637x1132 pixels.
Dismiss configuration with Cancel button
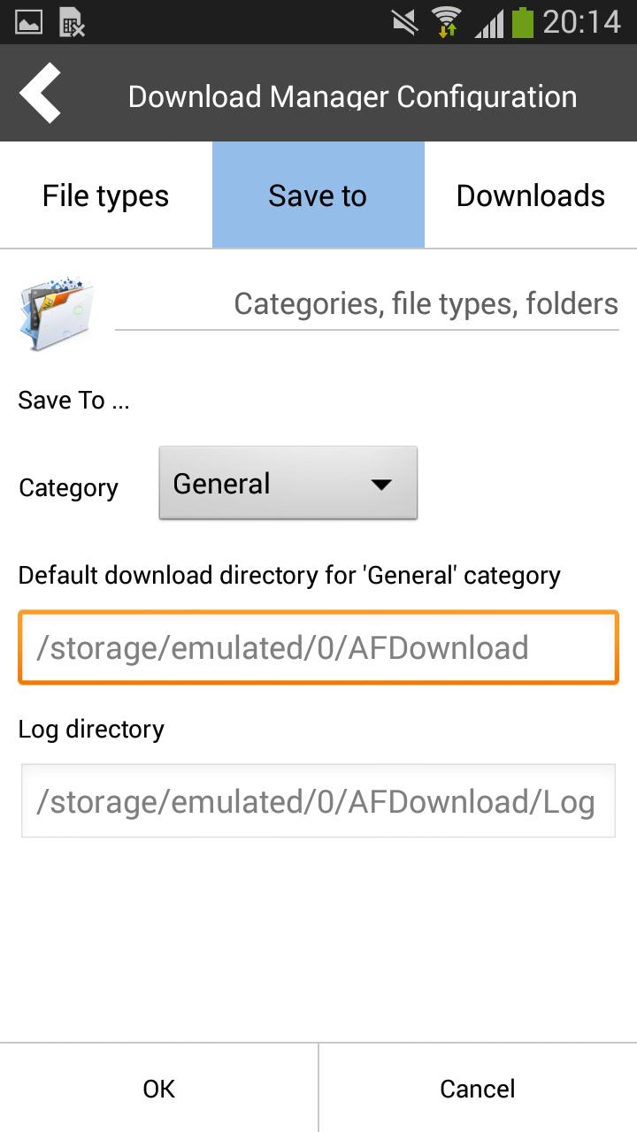coord(478,1088)
